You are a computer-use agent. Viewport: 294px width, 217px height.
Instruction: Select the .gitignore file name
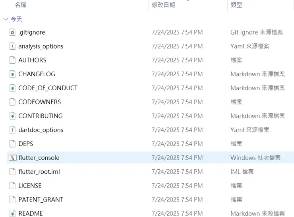click(x=32, y=32)
